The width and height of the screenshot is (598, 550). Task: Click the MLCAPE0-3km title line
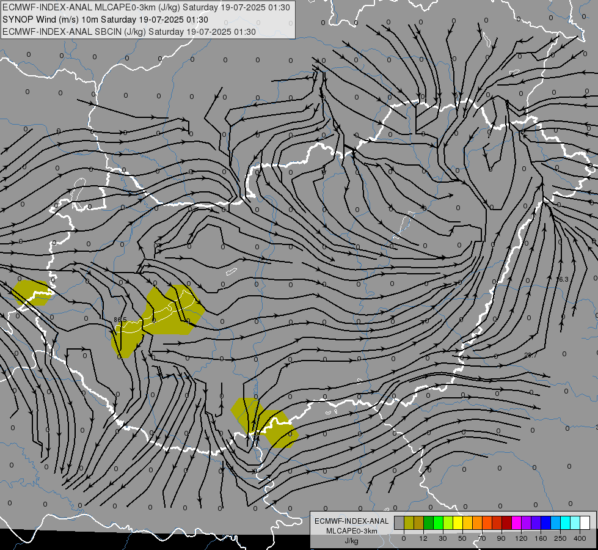coord(146,7)
